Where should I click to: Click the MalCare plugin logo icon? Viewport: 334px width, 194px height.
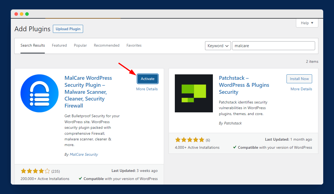[39, 93]
